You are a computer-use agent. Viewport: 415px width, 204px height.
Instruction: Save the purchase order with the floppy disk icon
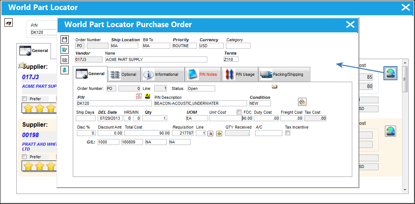pos(64,40)
